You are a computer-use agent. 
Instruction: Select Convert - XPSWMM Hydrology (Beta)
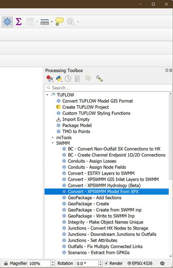click(104, 185)
